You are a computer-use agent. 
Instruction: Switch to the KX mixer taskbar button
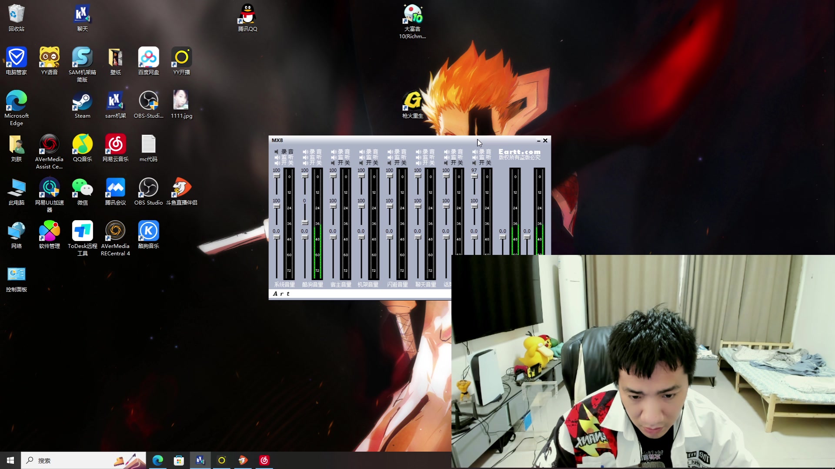[200, 460]
